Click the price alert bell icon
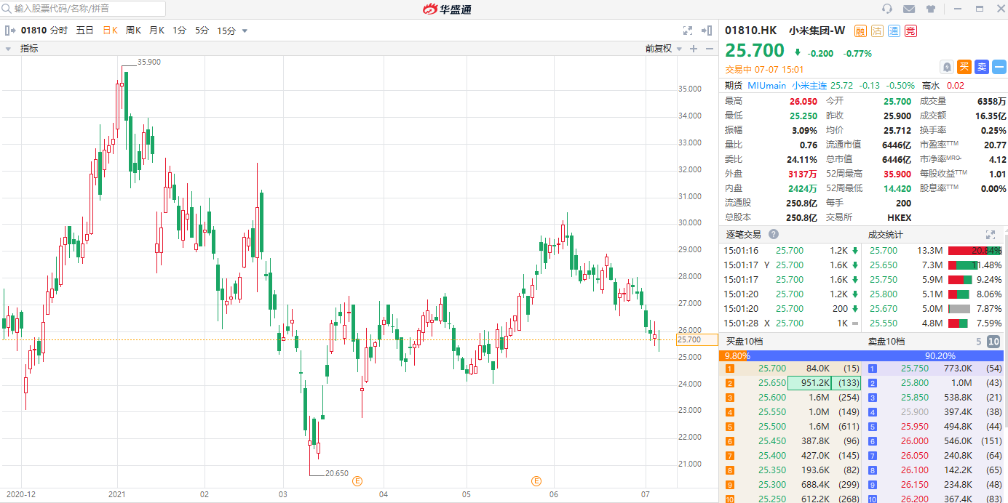The width and height of the screenshot is (1008, 503). pos(946,67)
